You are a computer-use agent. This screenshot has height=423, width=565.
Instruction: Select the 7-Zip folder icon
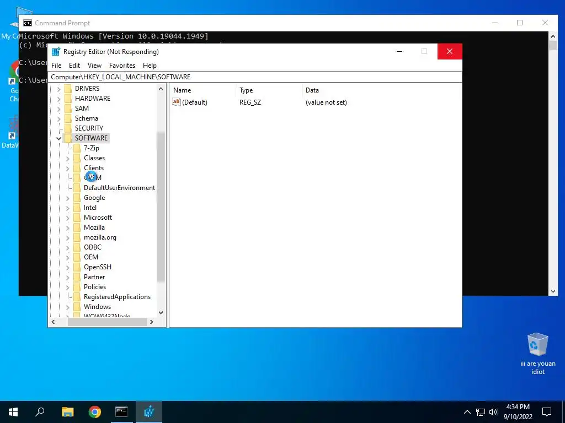click(x=77, y=148)
